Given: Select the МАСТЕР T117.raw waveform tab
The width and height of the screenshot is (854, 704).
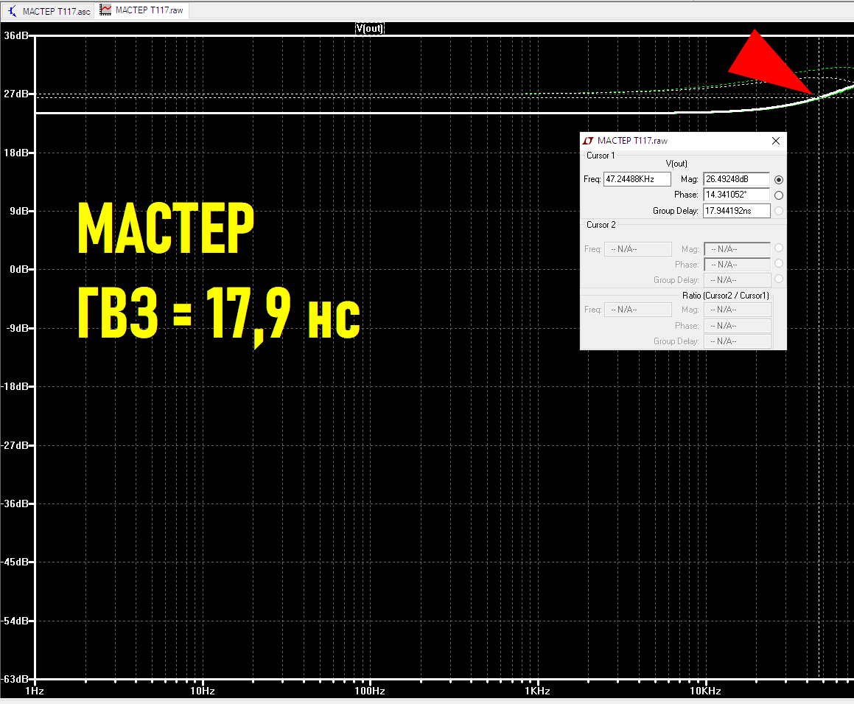Looking at the screenshot, I should 141,10.
